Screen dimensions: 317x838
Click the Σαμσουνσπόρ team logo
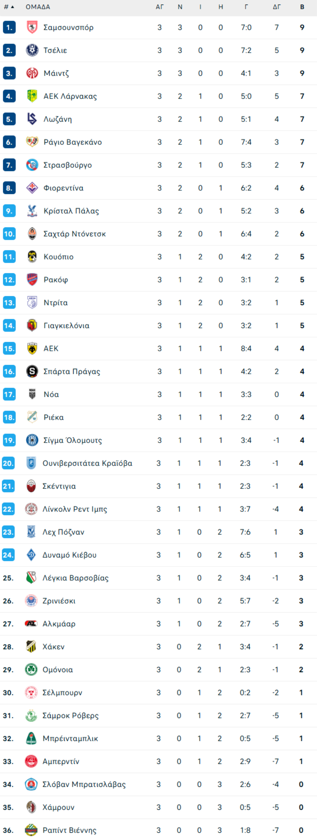pos(32,28)
